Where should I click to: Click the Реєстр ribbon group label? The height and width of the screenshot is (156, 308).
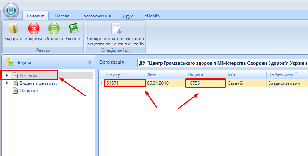pos(43,50)
